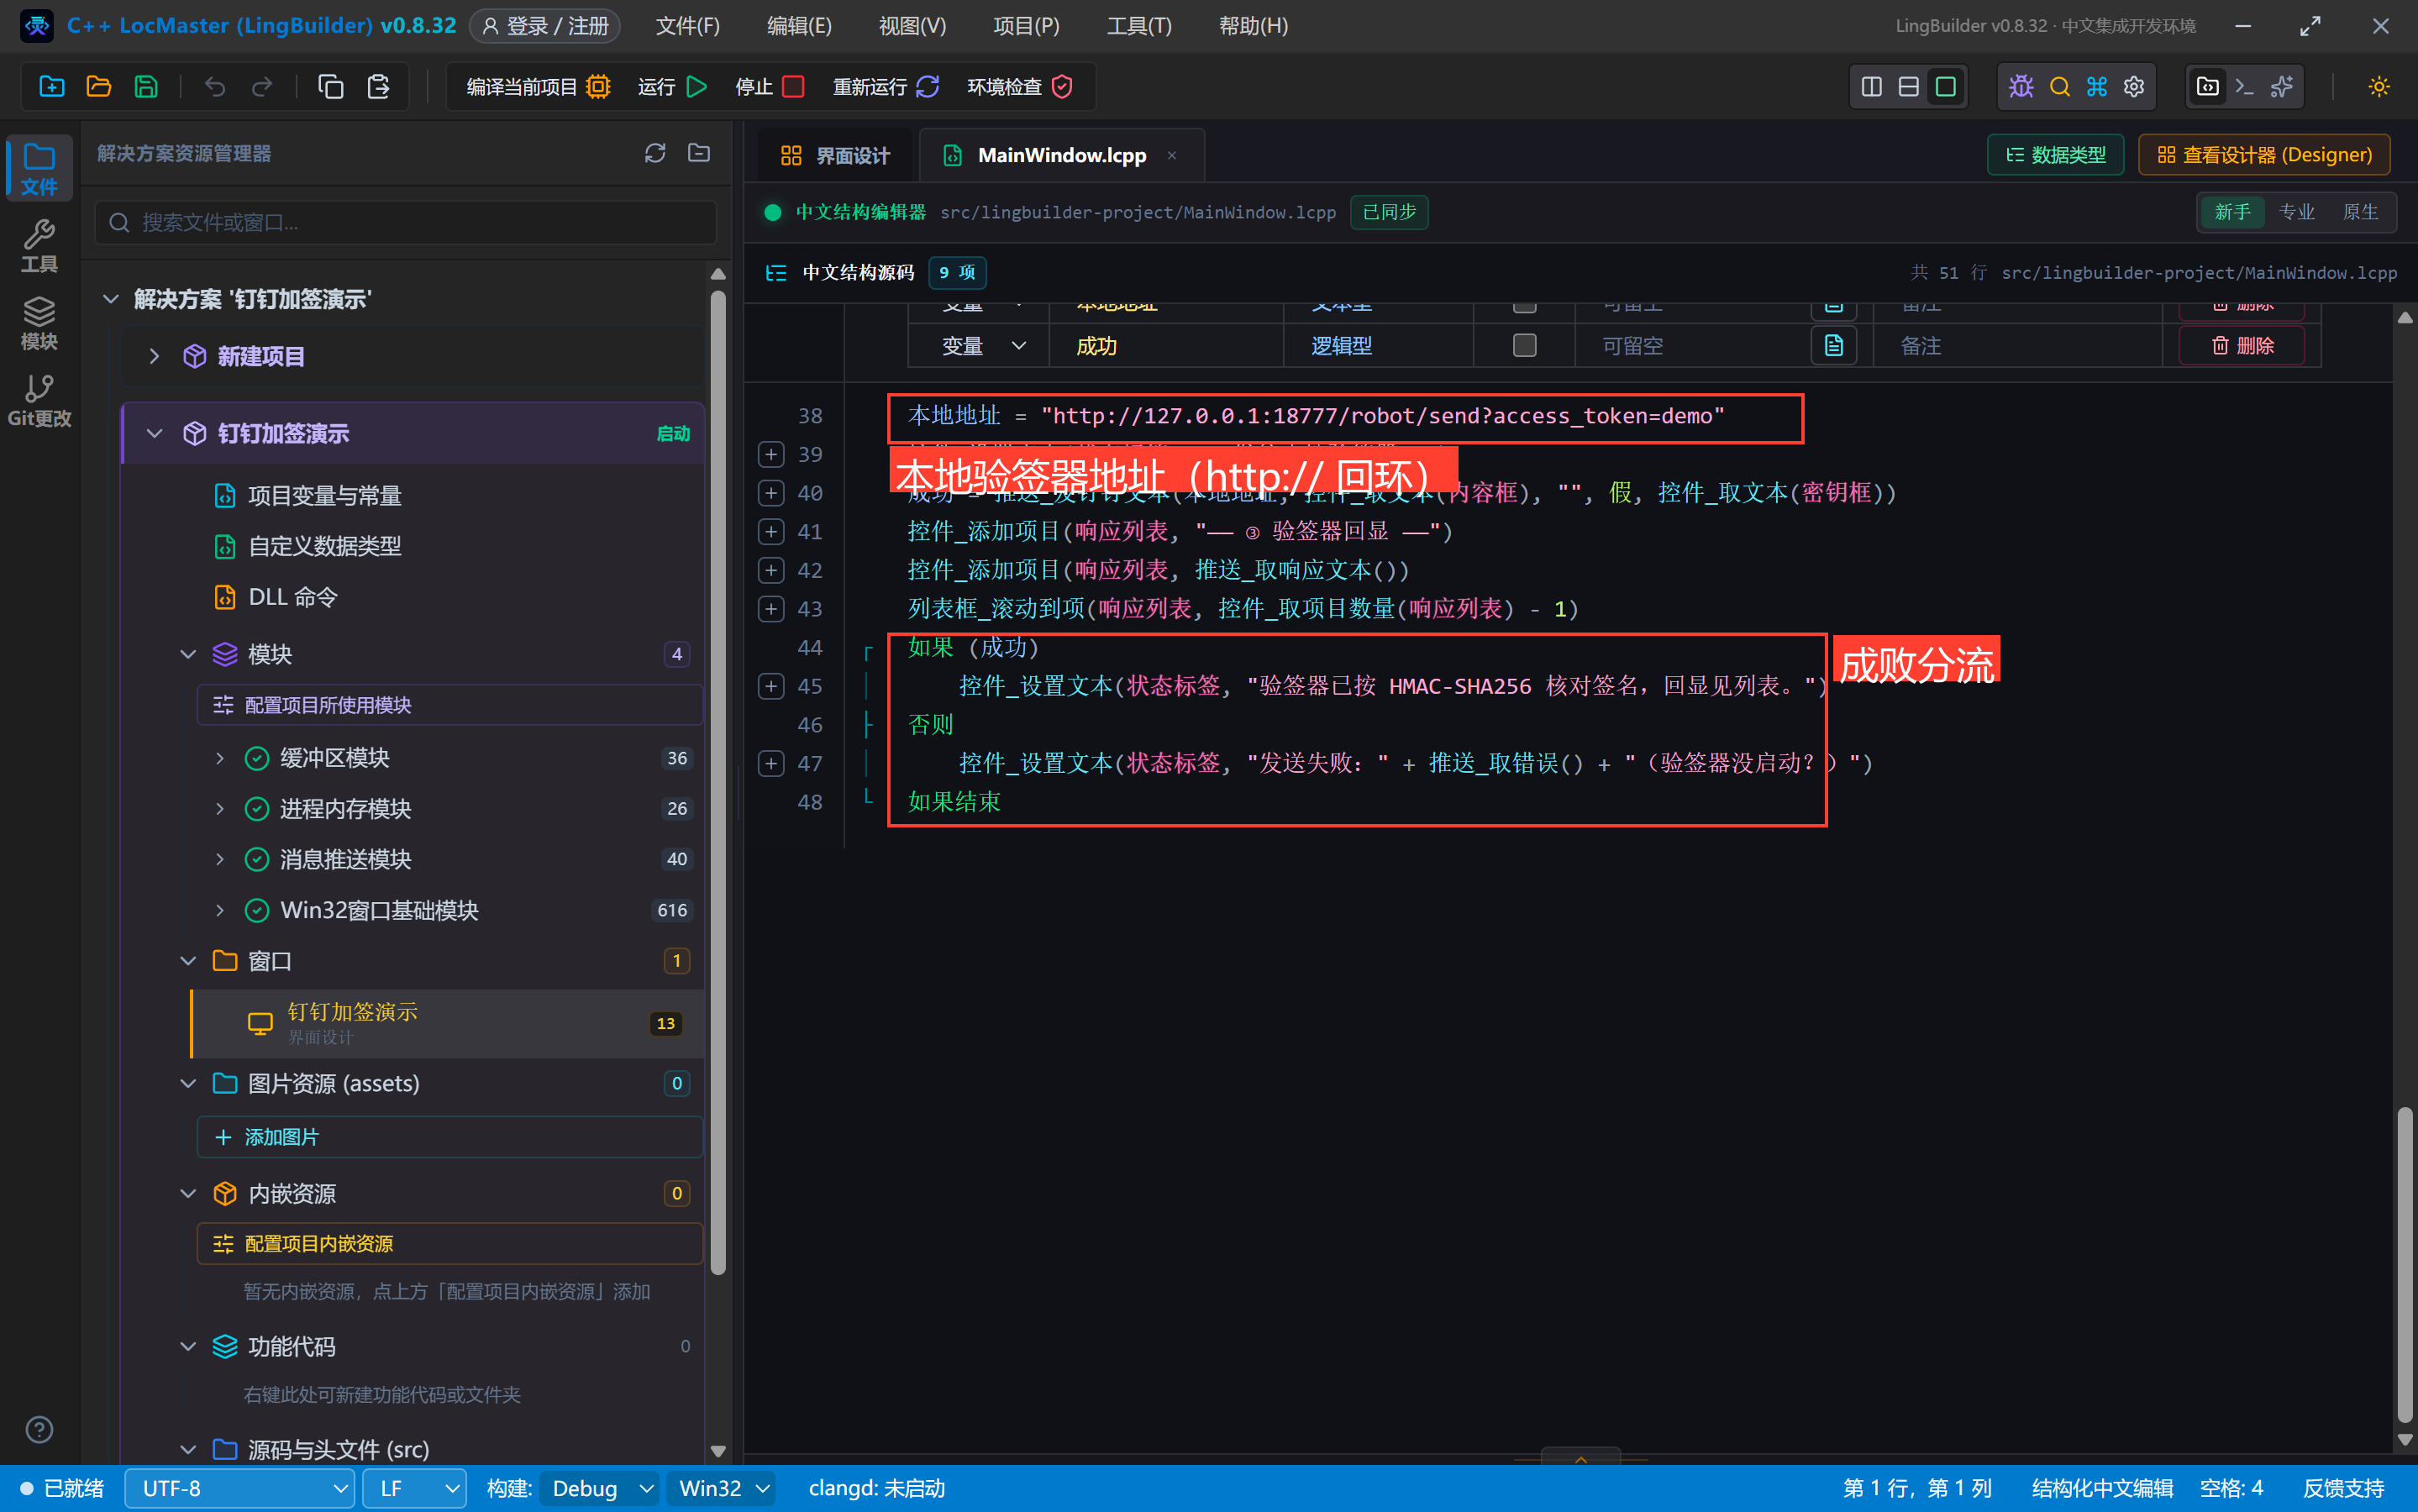
Task: Open the settings gear icon
Action: (2133, 87)
